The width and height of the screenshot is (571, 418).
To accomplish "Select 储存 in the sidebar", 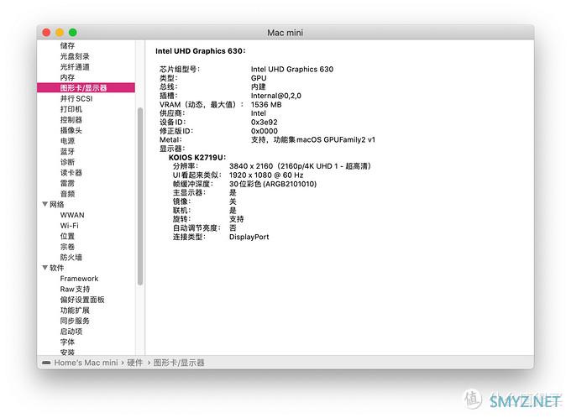I will (67, 45).
